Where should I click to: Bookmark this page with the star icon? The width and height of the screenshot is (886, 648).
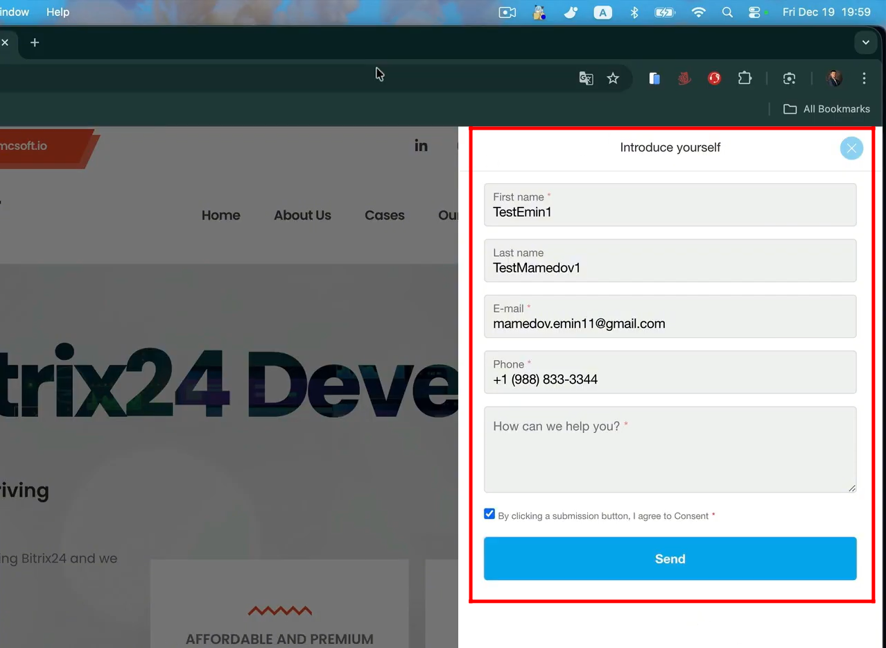[613, 78]
